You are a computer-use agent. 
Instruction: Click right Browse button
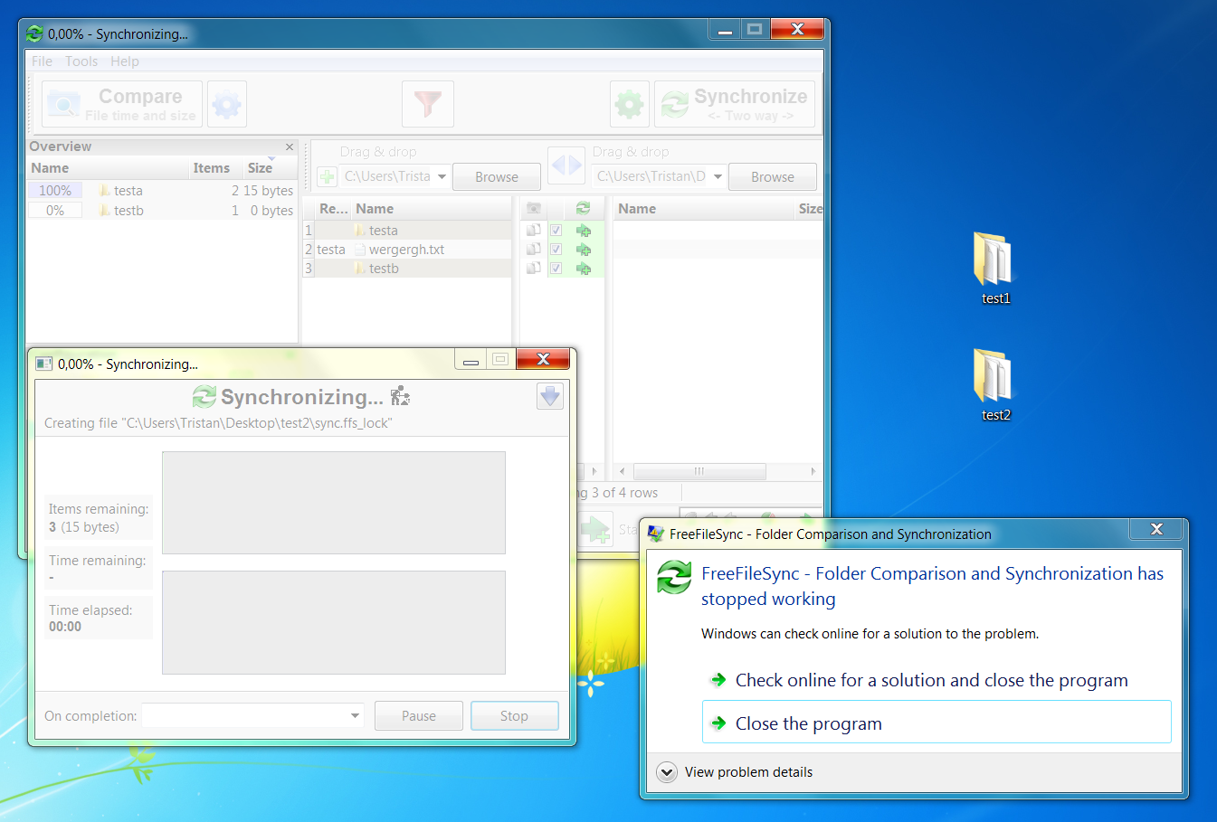(773, 177)
